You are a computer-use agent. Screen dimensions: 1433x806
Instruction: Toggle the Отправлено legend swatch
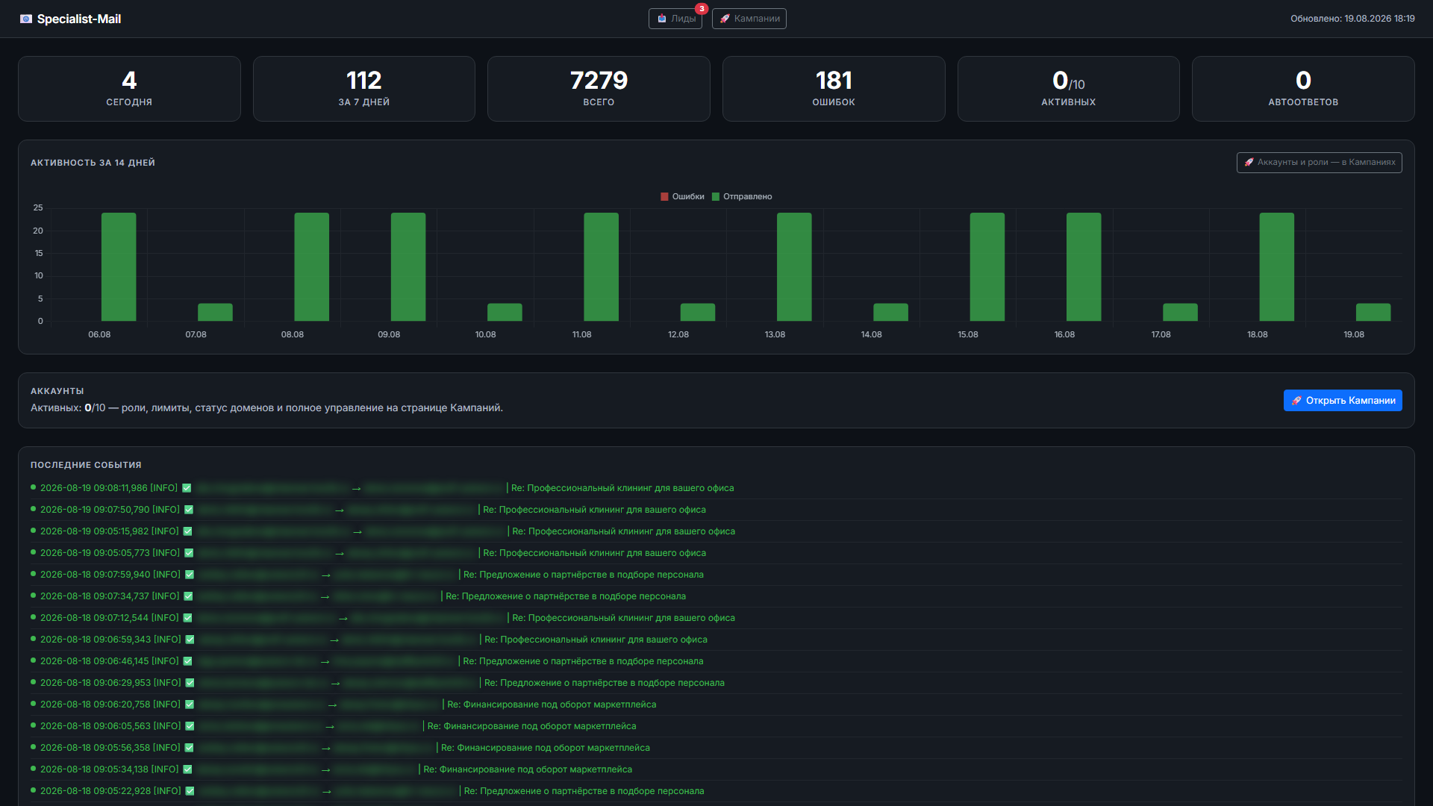715,196
